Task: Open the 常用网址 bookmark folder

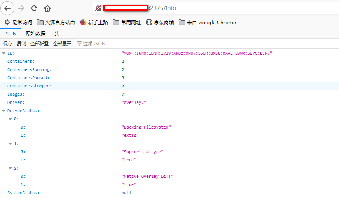Action: point(127,23)
